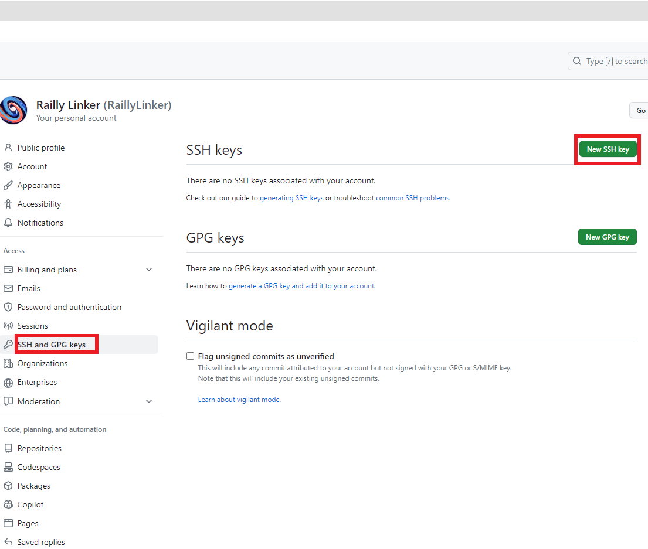
Task: Open the common SSH problems link
Action: pos(412,198)
